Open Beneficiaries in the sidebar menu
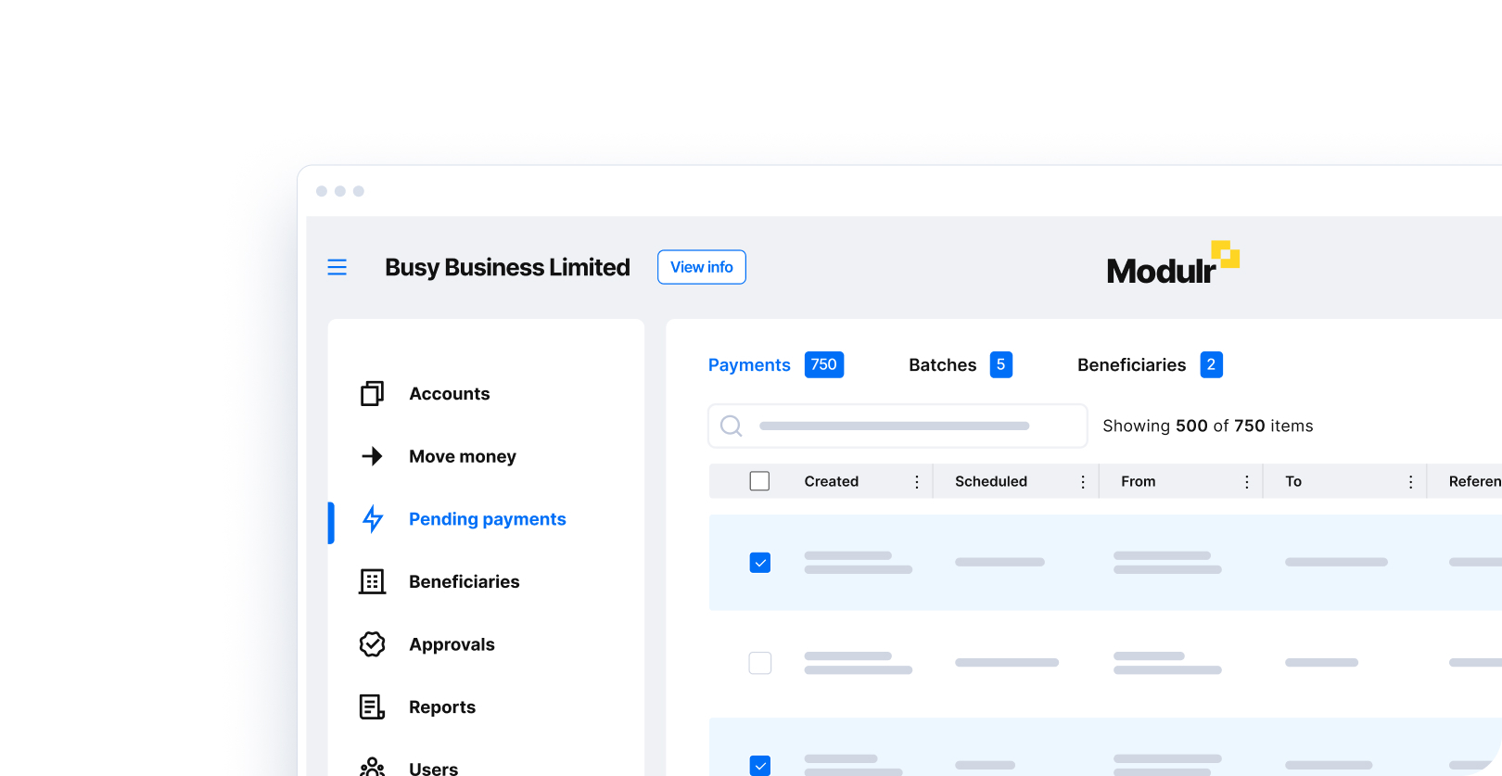1502x776 pixels. click(x=464, y=581)
